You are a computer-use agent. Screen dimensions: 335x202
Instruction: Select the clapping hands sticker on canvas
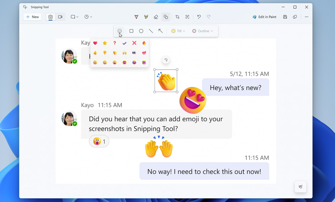click(166, 81)
